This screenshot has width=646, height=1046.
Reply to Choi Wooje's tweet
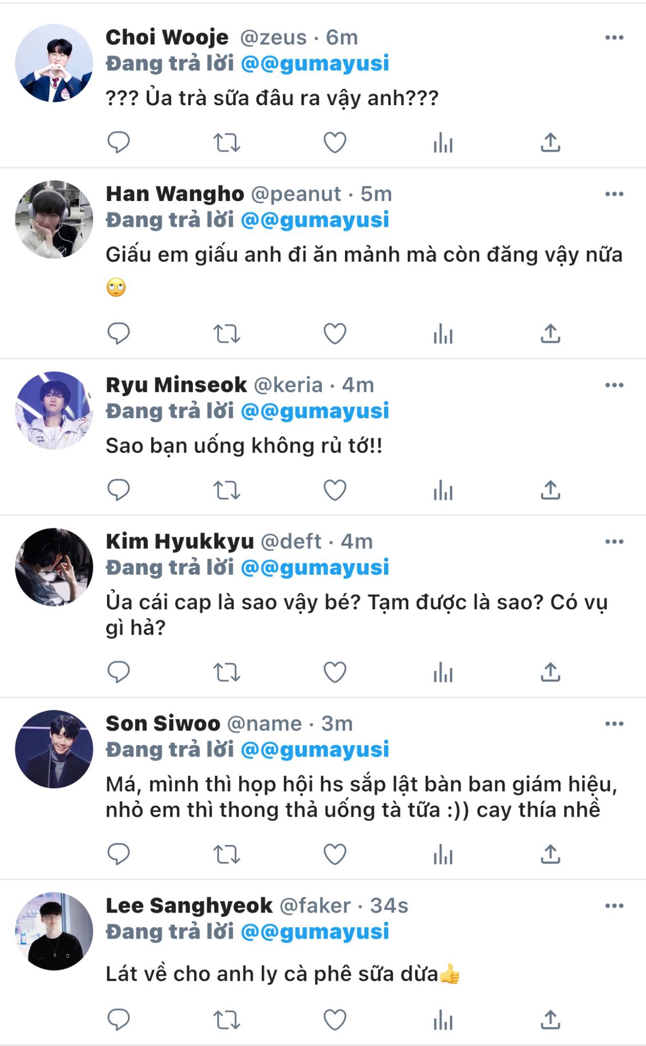pyautogui.click(x=118, y=143)
